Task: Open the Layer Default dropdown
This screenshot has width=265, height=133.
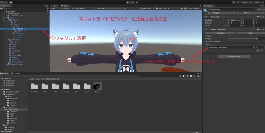Action: click(253, 13)
